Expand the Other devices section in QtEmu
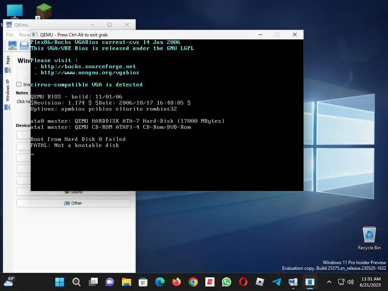This screenshot has width=388, height=291. (x=73, y=203)
